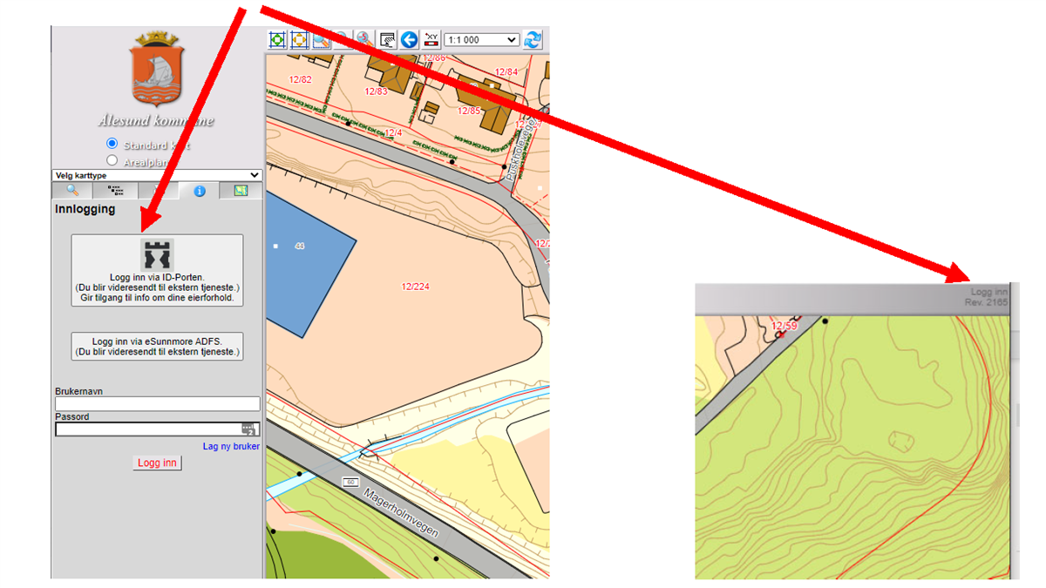Click the ID-Porten castle icon
Image resolution: width=1046 pixels, height=588 pixels.
[157, 254]
